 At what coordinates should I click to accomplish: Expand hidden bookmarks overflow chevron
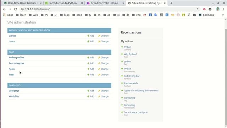click(x=223, y=15)
